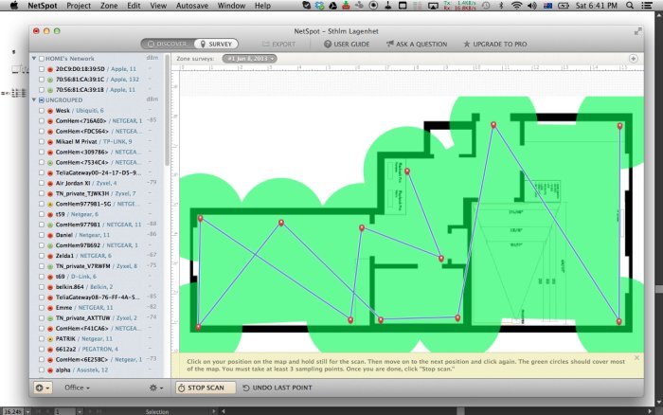
Task: Switch to the Discover tab
Action: tap(168, 44)
